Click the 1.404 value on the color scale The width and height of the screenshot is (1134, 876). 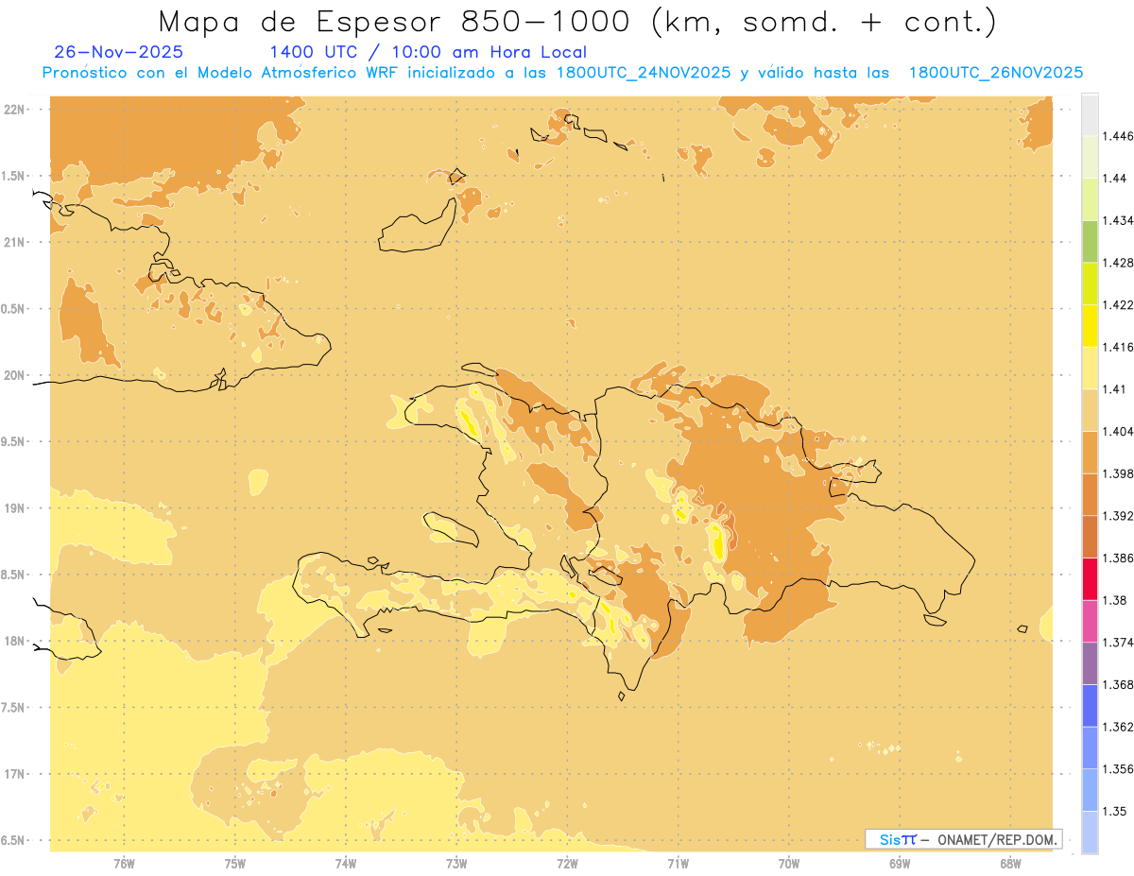tap(1118, 431)
